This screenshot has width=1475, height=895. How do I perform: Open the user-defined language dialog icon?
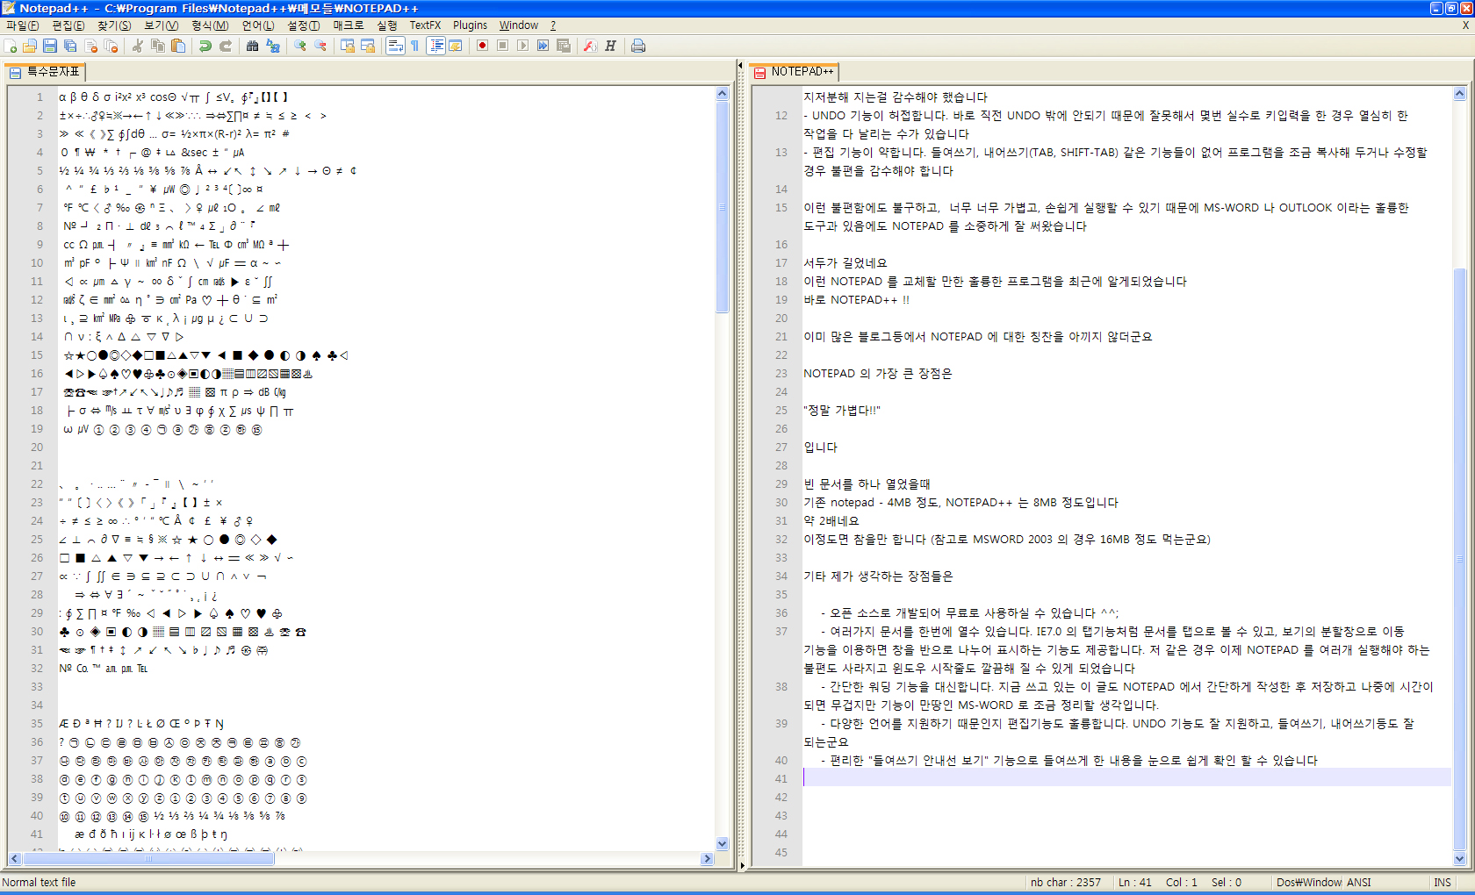pyautogui.click(x=456, y=46)
